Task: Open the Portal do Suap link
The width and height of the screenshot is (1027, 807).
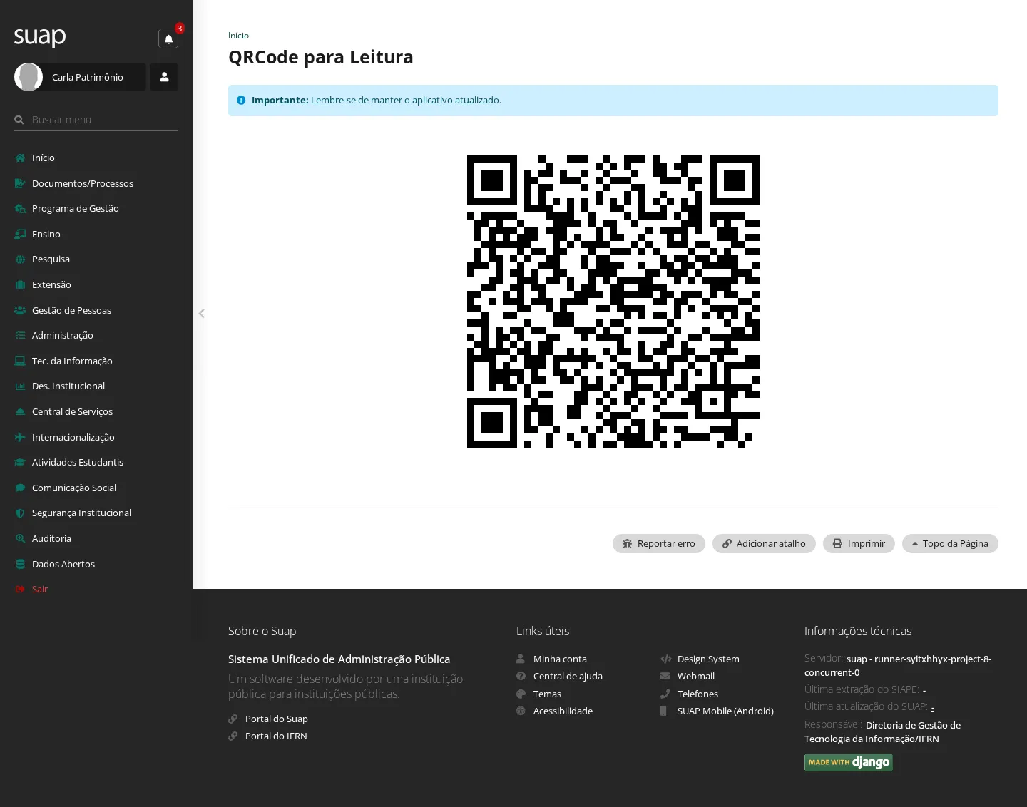Action: [x=277, y=719]
